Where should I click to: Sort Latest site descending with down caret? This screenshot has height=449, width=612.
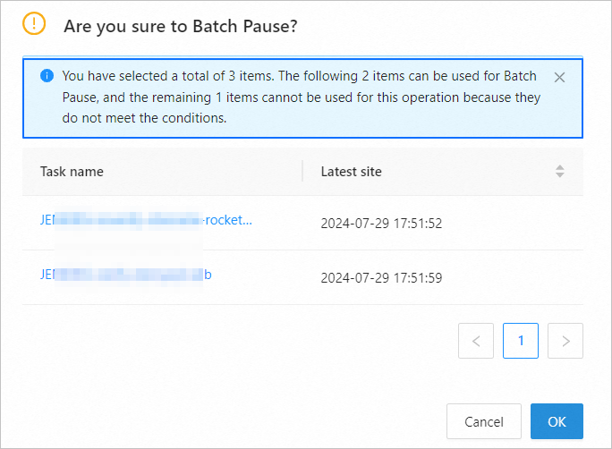click(x=560, y=175)
